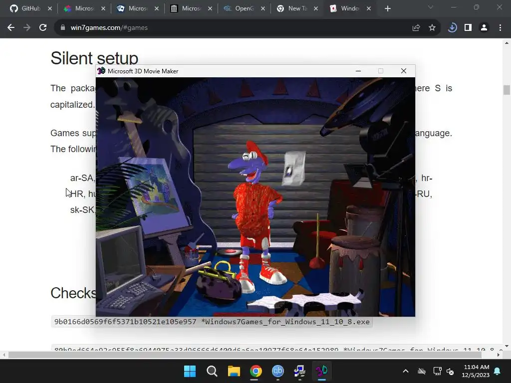Viewport: 511px width, 383px height.
Task: Show hidden system tray icons
Action: coord(406,371)
